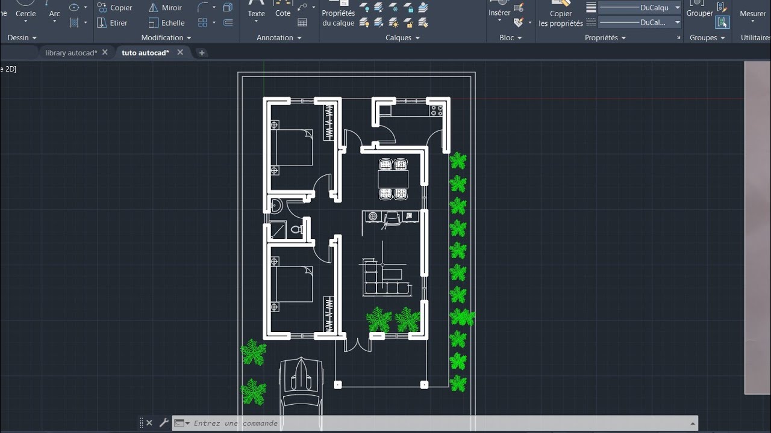Choose the Fillet corner icon
Screen dimensions: 771x433
tap(203, 7)
